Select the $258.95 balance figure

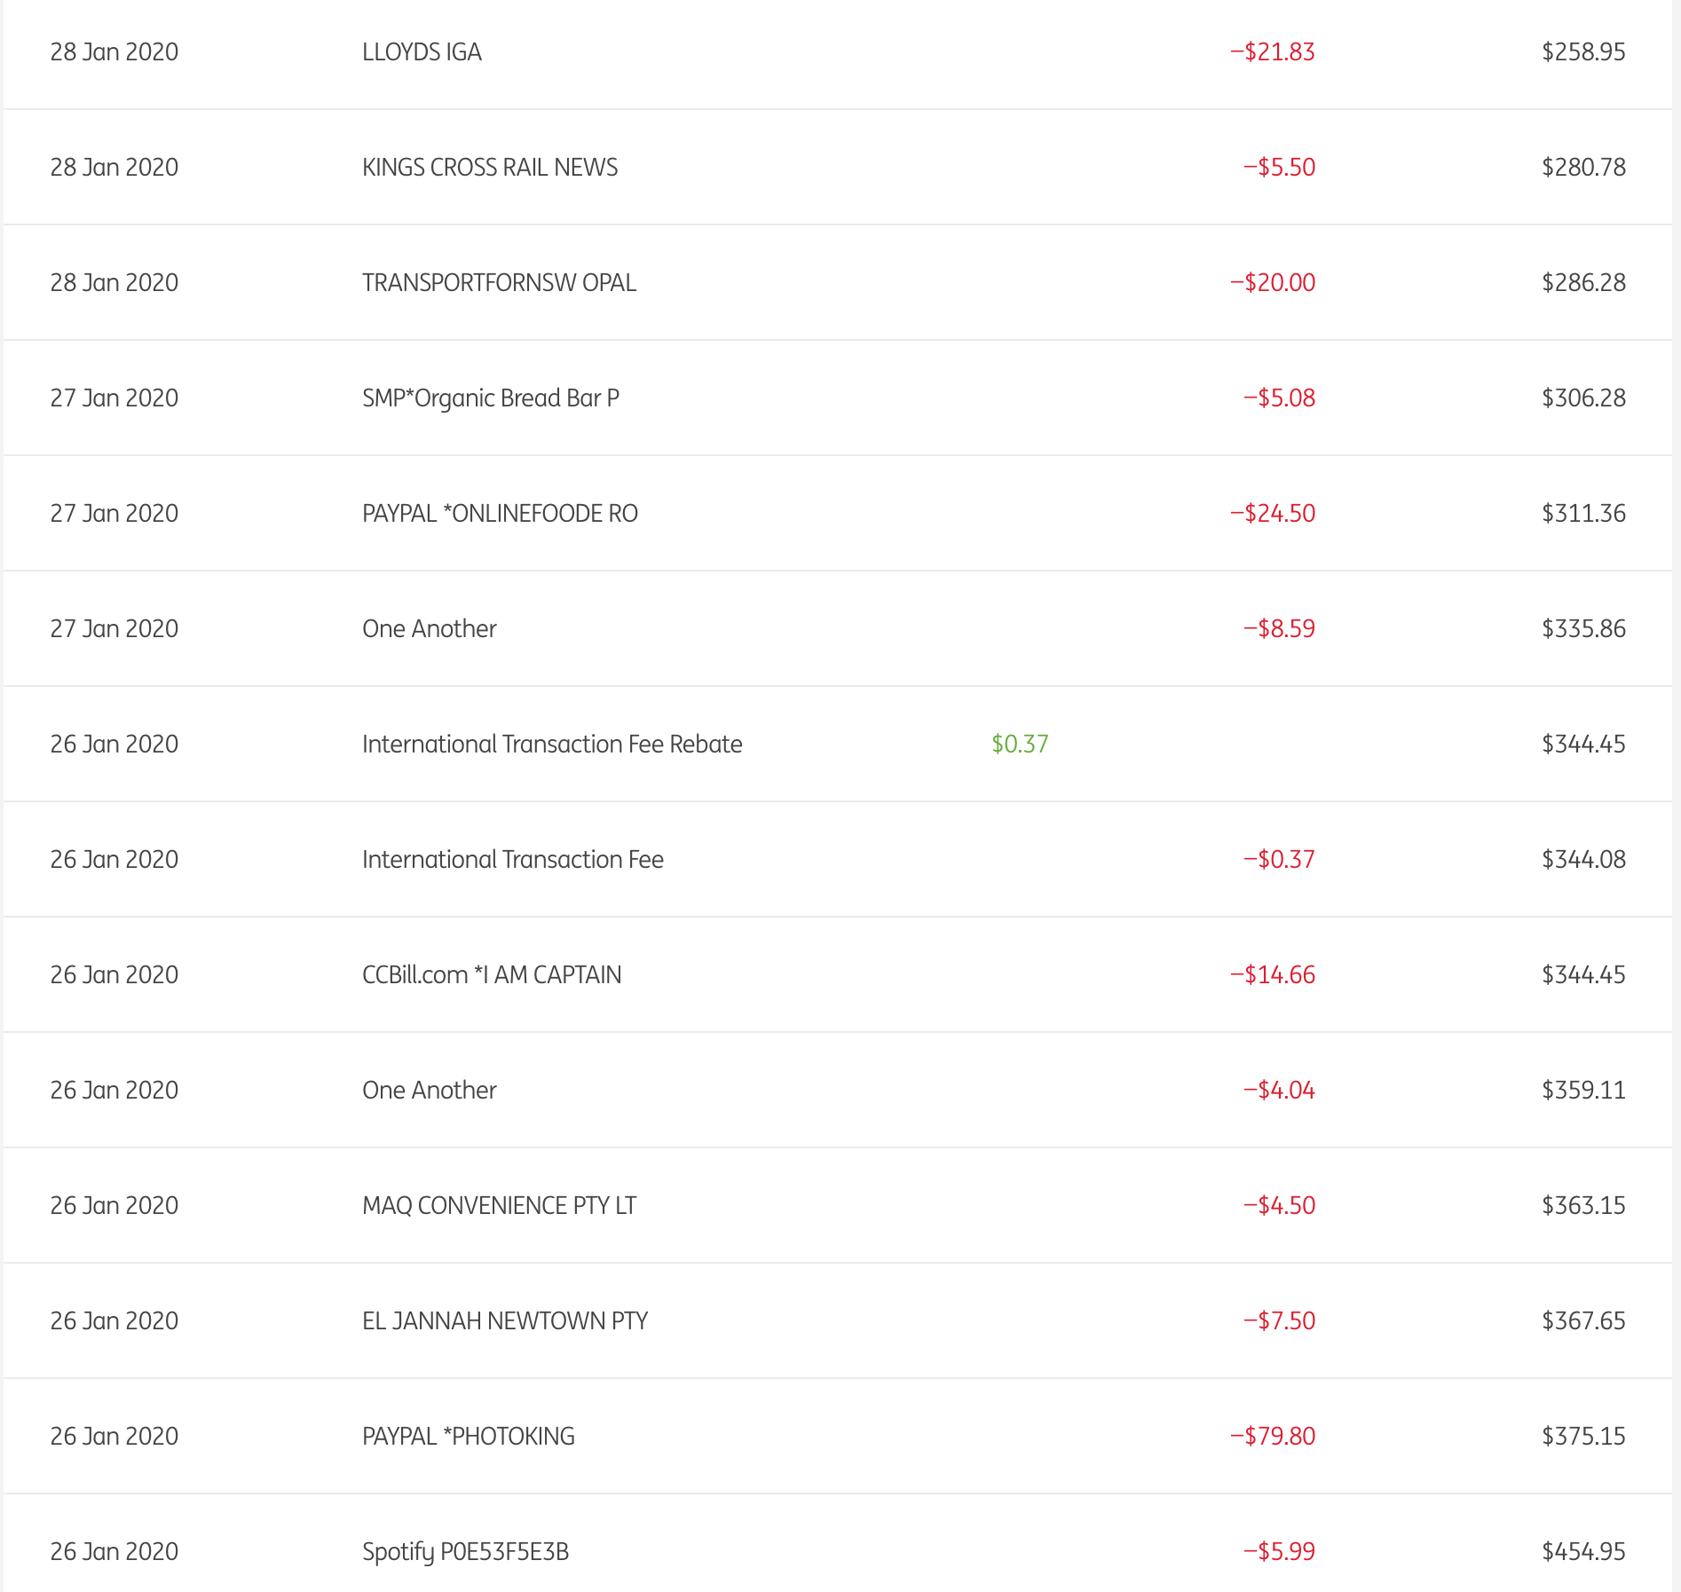(1583, 51)
